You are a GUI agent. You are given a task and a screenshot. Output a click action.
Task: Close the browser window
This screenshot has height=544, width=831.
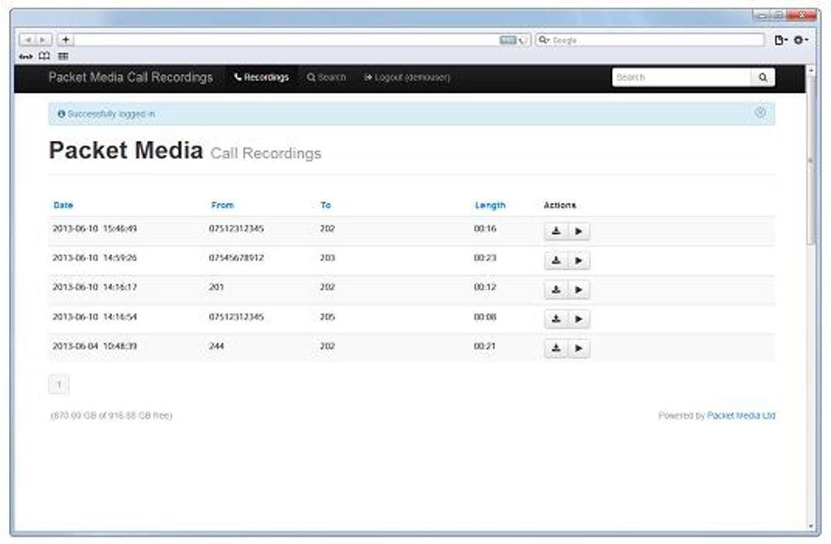click(802, 16)
